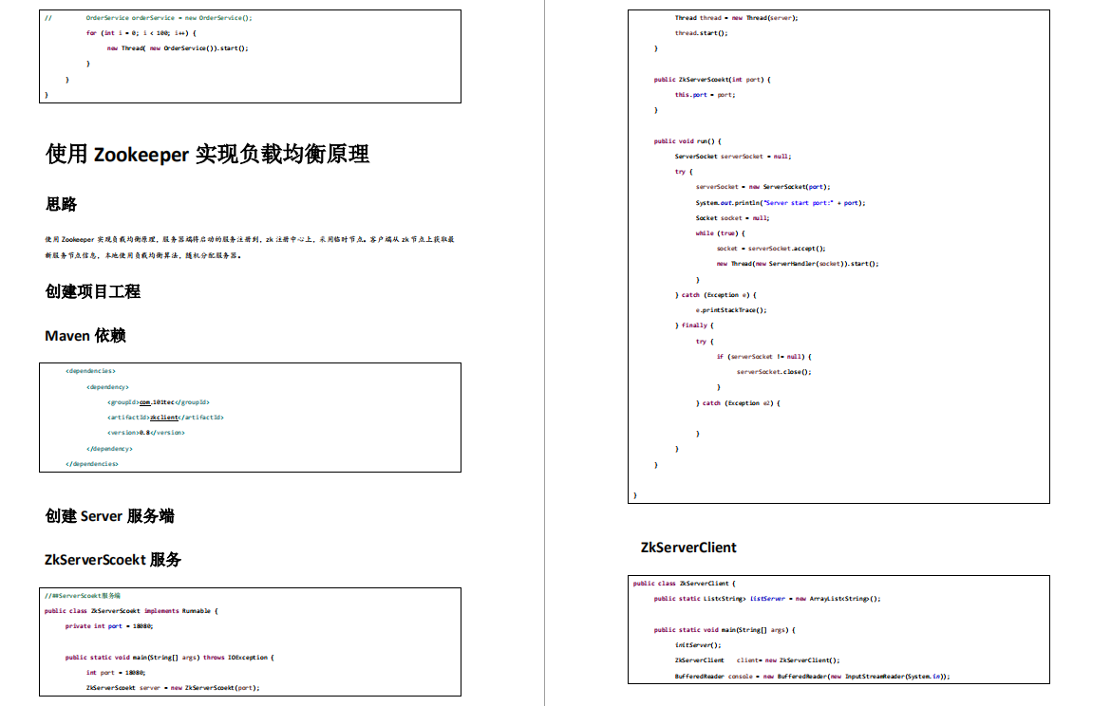Viewport: 1111px width, 706px height.
Task: Click the '<version>0.8</version>' line
Action: [x=146, y=433]
